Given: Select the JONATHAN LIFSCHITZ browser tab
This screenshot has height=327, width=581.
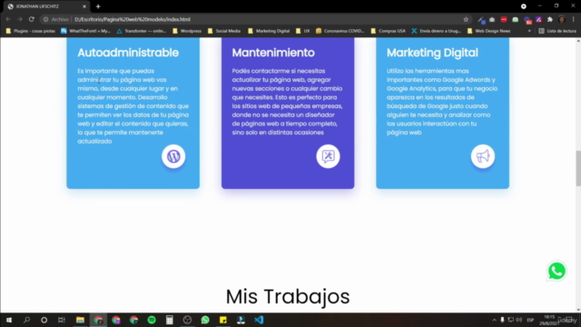Looking at the screenshot, I should (x=45, y=6).
